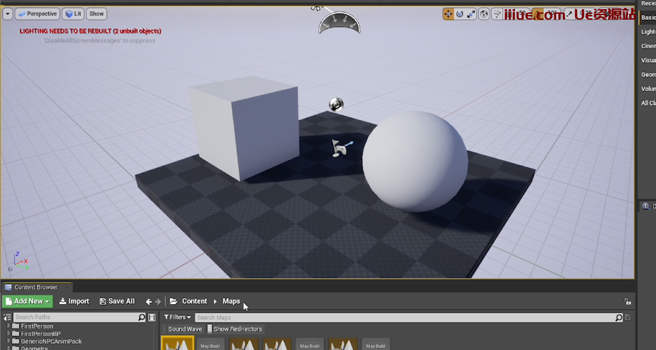Navigate back with the left arrow

point(149,301)
